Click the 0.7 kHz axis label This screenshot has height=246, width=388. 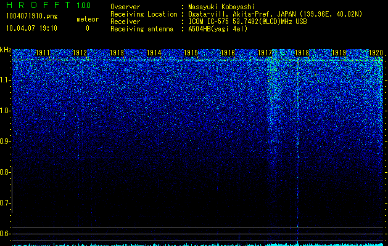pos(6,203)
